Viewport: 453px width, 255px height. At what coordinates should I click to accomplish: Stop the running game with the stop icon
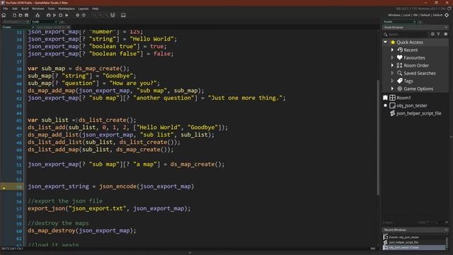click(x=60, y=15)
